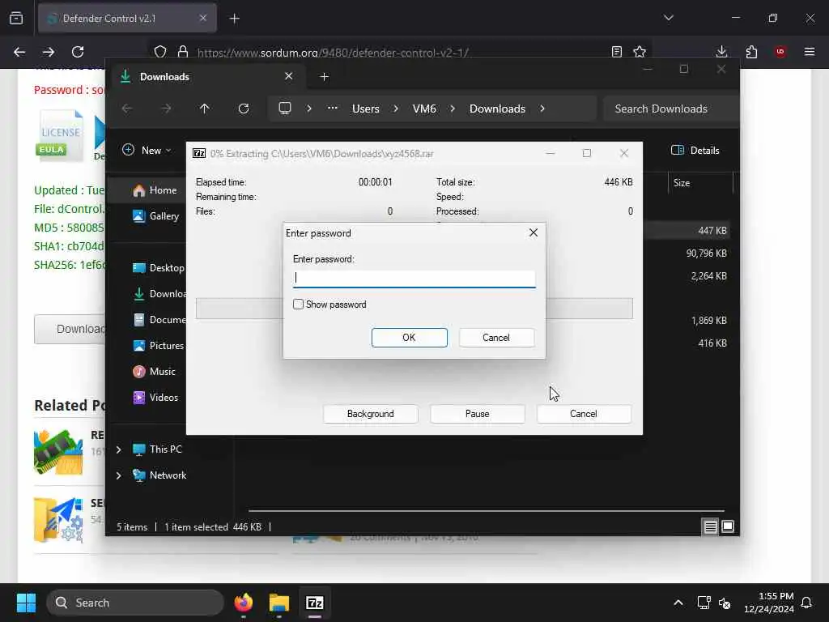Screen dimensions: 829x622
Task: Select Music folder in sidebar
Action: point(154,371)
